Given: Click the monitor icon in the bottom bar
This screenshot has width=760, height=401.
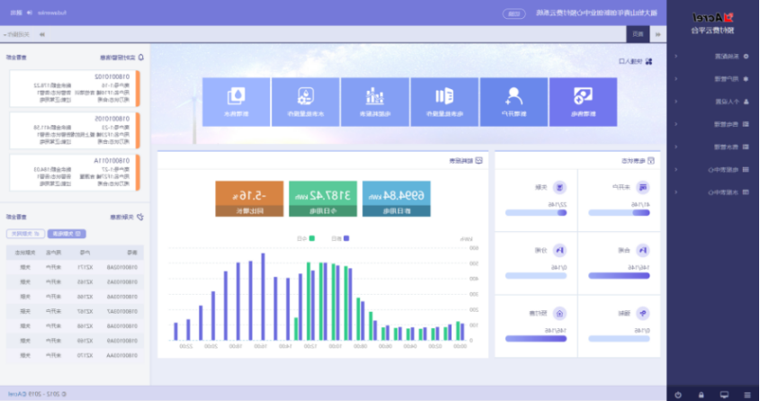Looking at the screenshot, I should (724, 395).
